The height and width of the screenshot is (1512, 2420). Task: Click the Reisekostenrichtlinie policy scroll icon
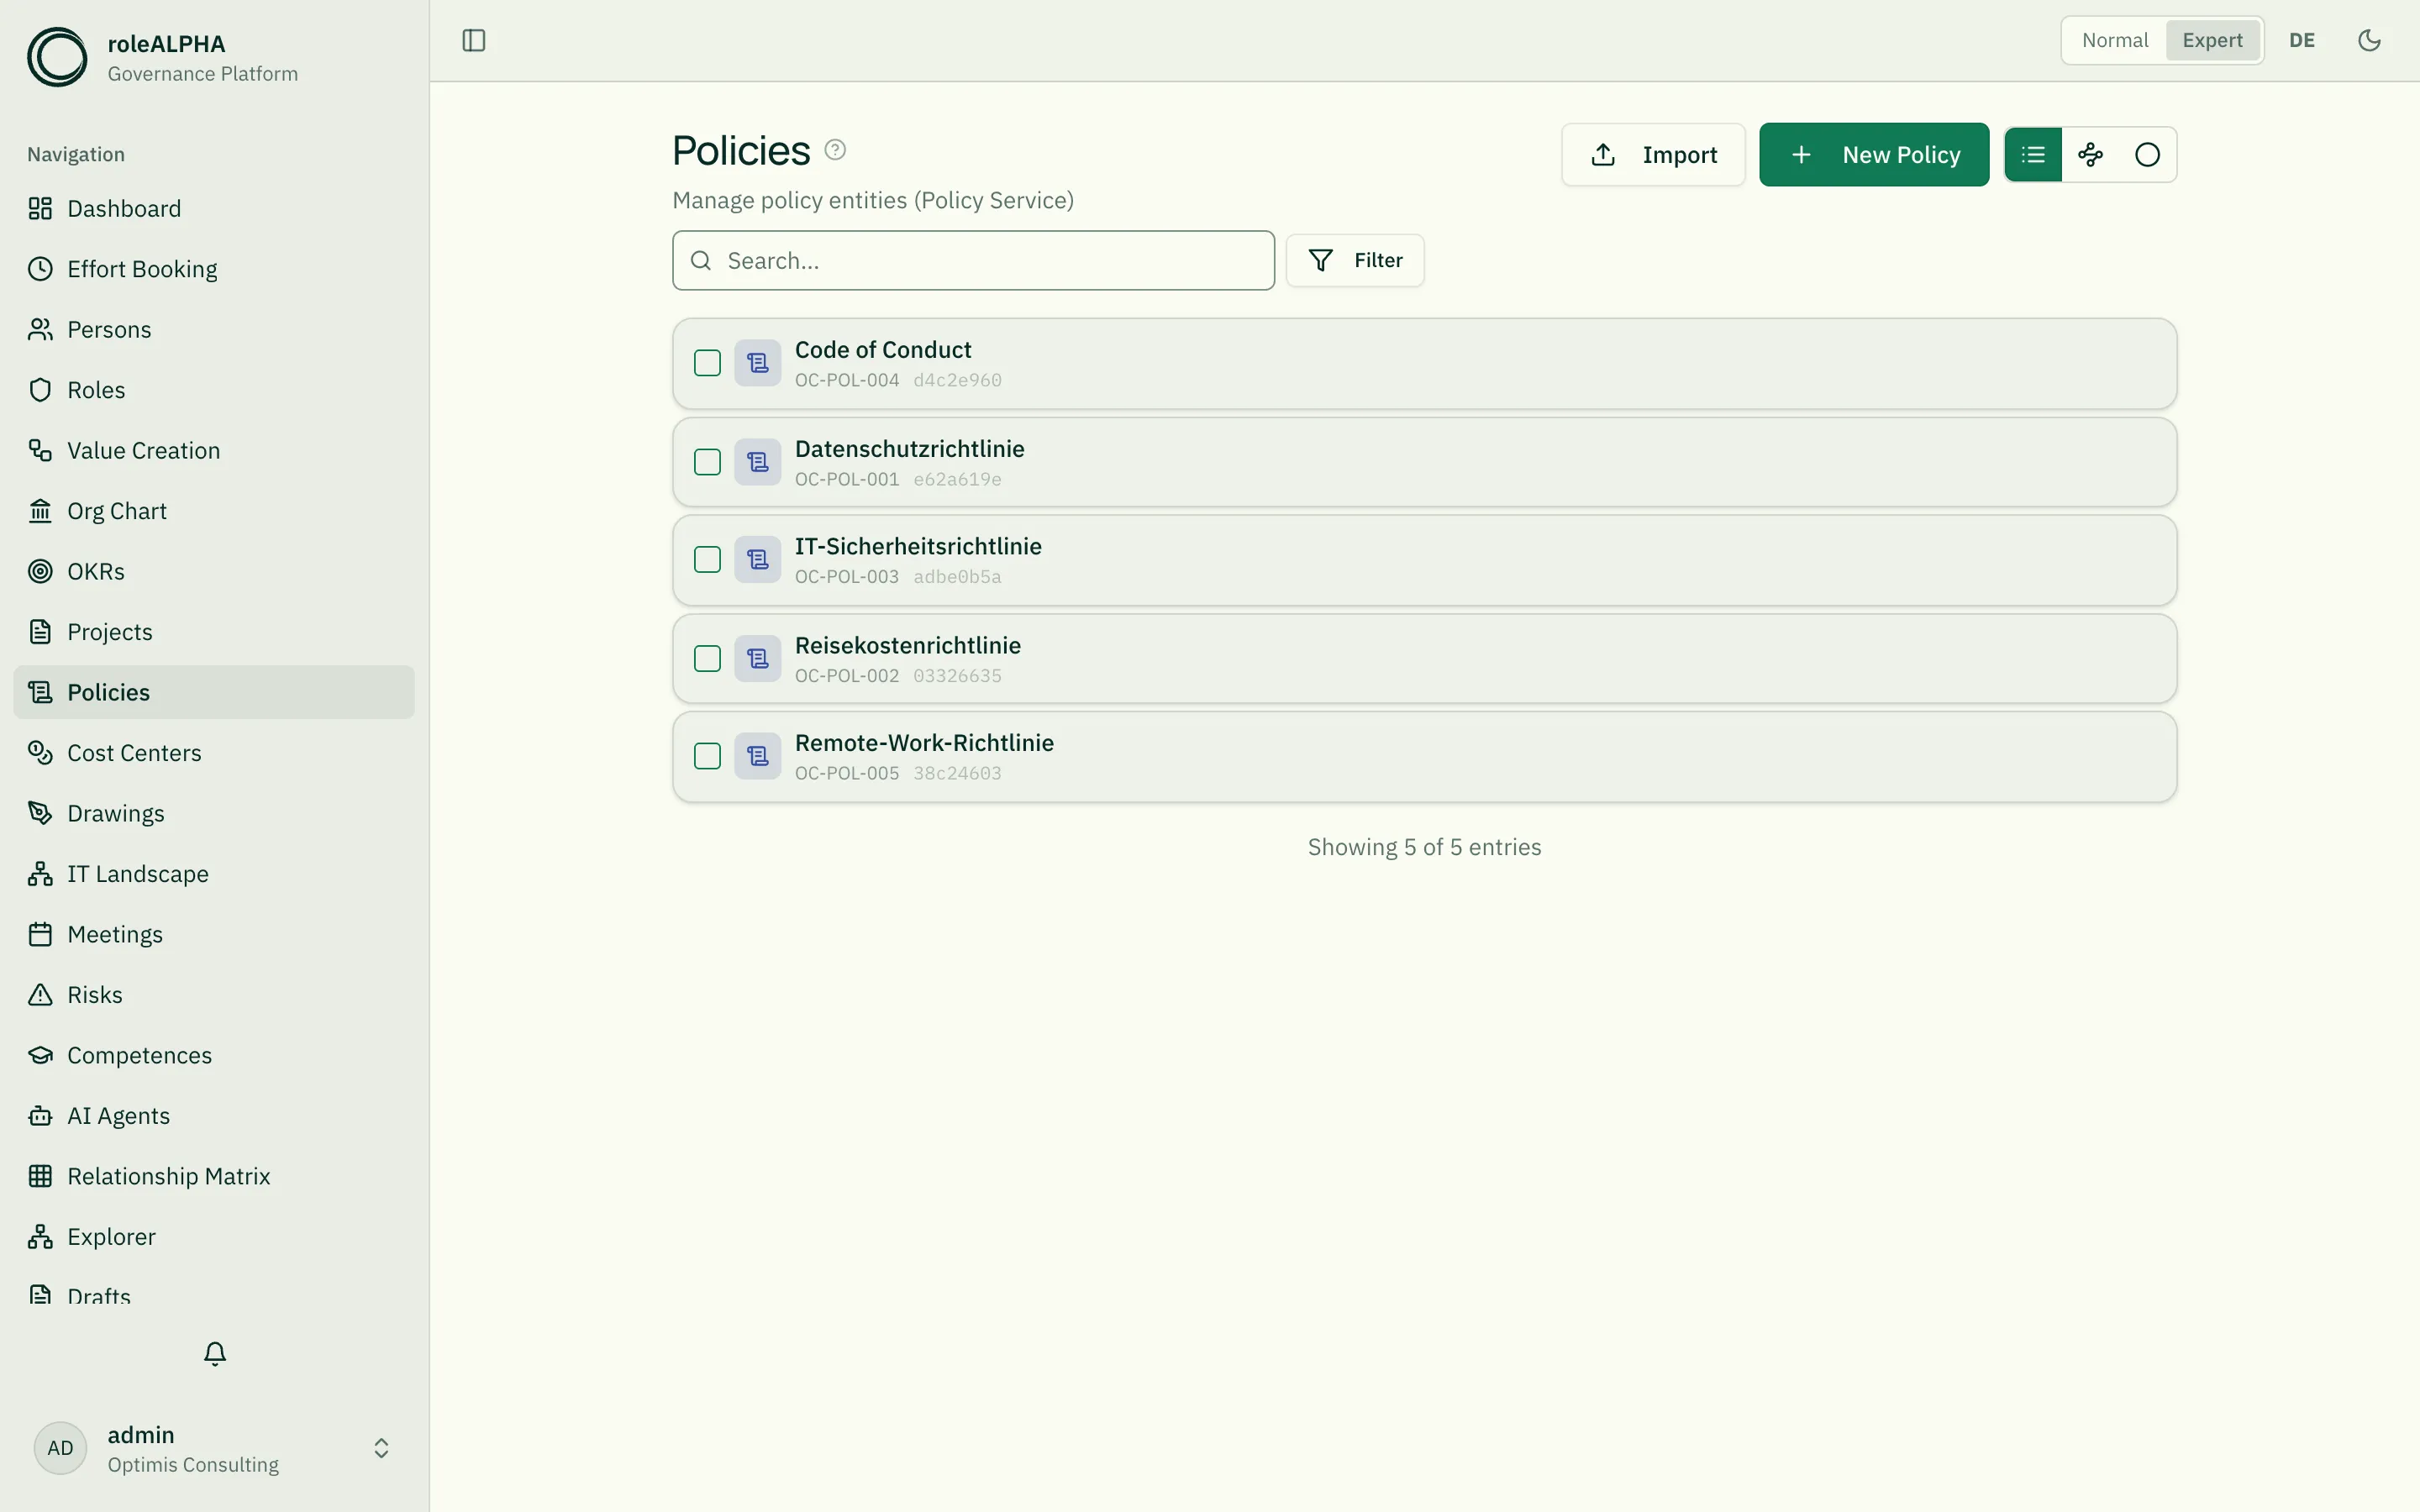point(758,659)
